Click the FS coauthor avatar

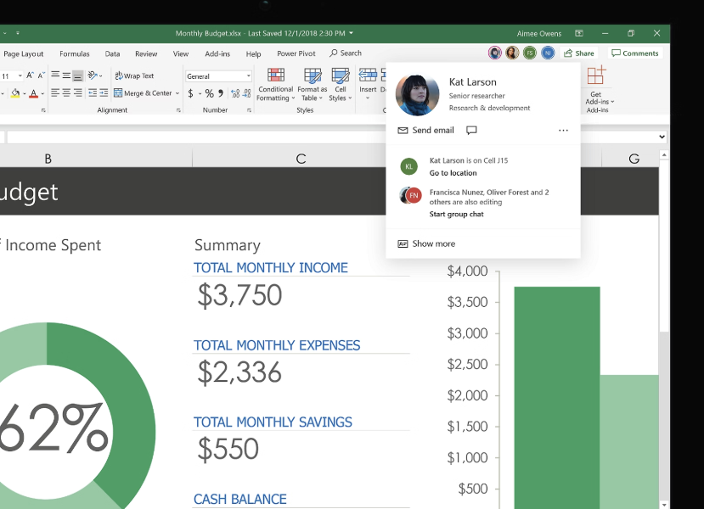(x=530, y=53)
